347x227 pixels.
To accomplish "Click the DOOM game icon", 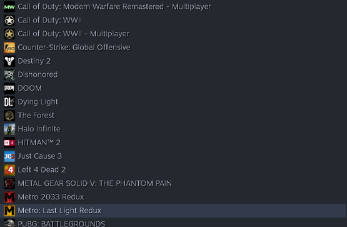I will coord(9,88).
